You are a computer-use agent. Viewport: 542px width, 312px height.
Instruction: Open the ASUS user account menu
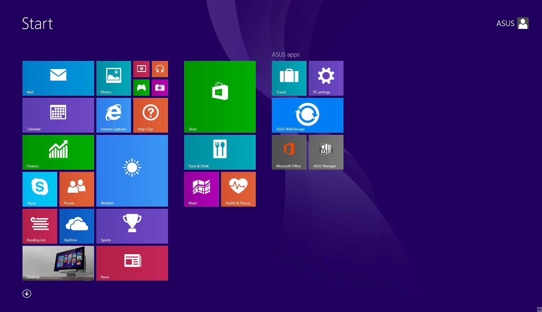pyautogui.click(x=512, y=23)
